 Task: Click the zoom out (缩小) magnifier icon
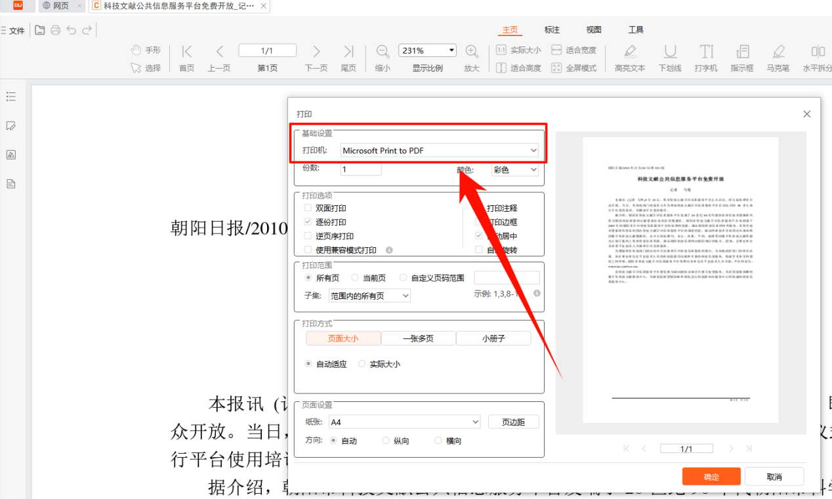(x=383, y=51)
